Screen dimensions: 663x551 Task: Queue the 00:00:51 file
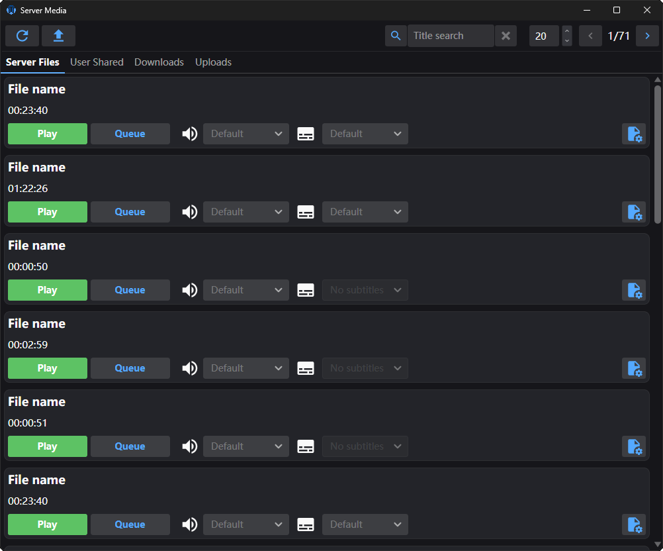130,446
